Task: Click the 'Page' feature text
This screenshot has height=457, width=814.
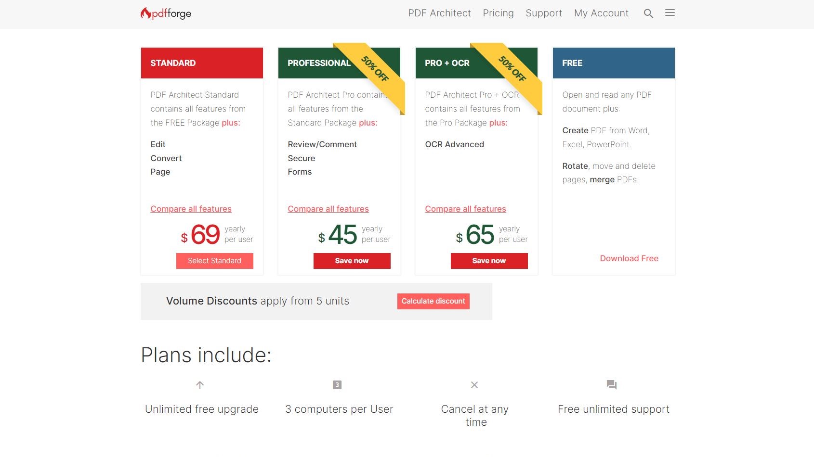Action: coord(160,172)
